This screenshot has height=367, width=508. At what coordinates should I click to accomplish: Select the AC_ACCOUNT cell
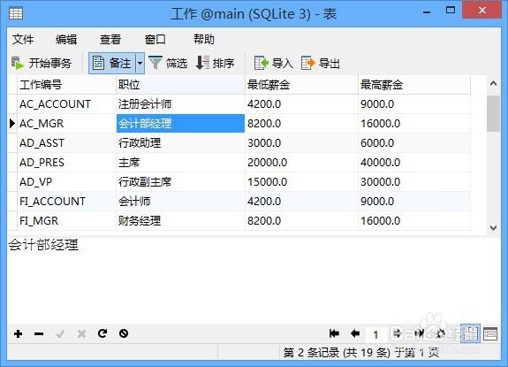coord(66,104)
